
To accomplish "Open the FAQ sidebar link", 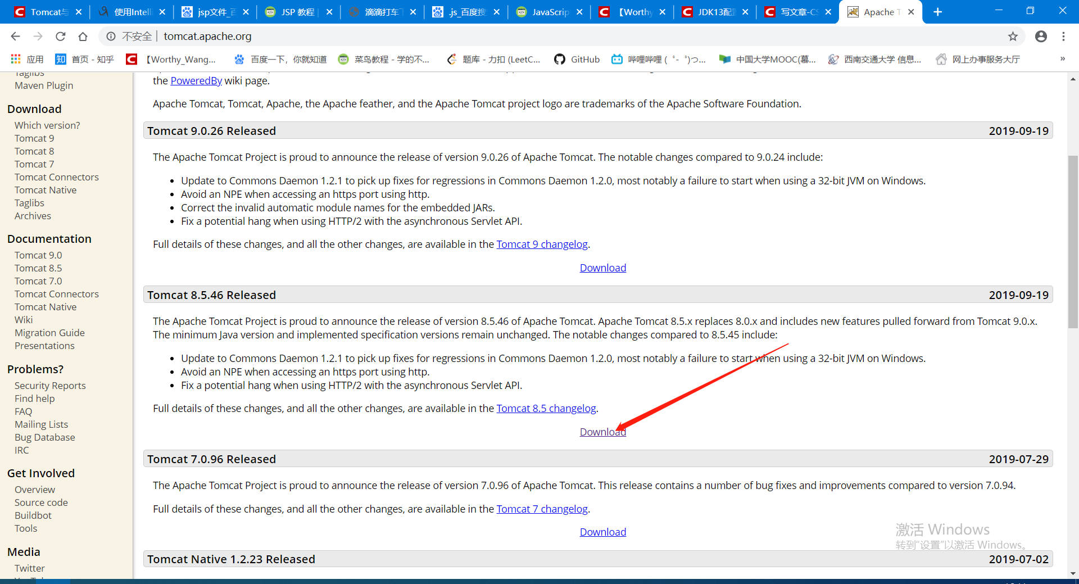I will (x=23, y=411).
